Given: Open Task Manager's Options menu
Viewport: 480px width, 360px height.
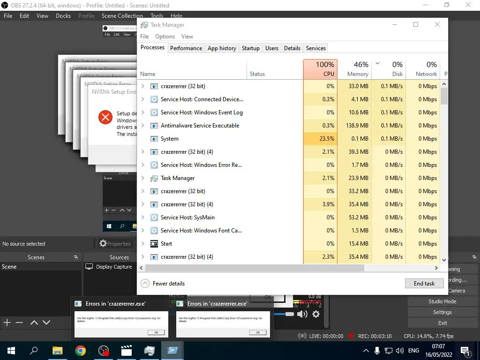Looking at the screenshot, I should [165, 37].
